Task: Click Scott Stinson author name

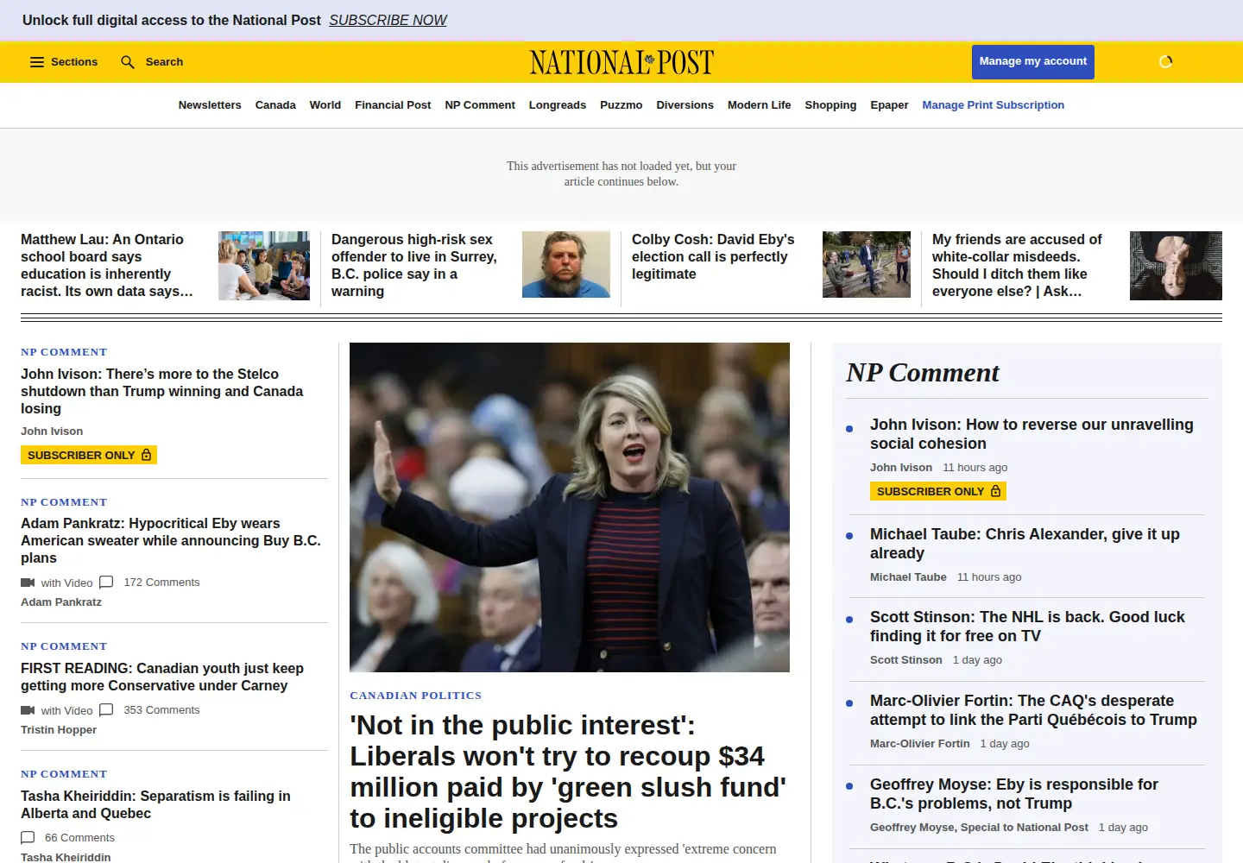Action: [906, 660]
